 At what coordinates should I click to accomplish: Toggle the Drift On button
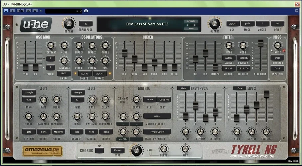click(277, 24)
